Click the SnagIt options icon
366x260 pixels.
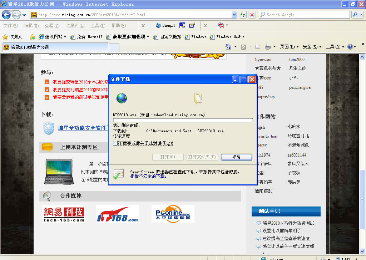click(192, 25)
